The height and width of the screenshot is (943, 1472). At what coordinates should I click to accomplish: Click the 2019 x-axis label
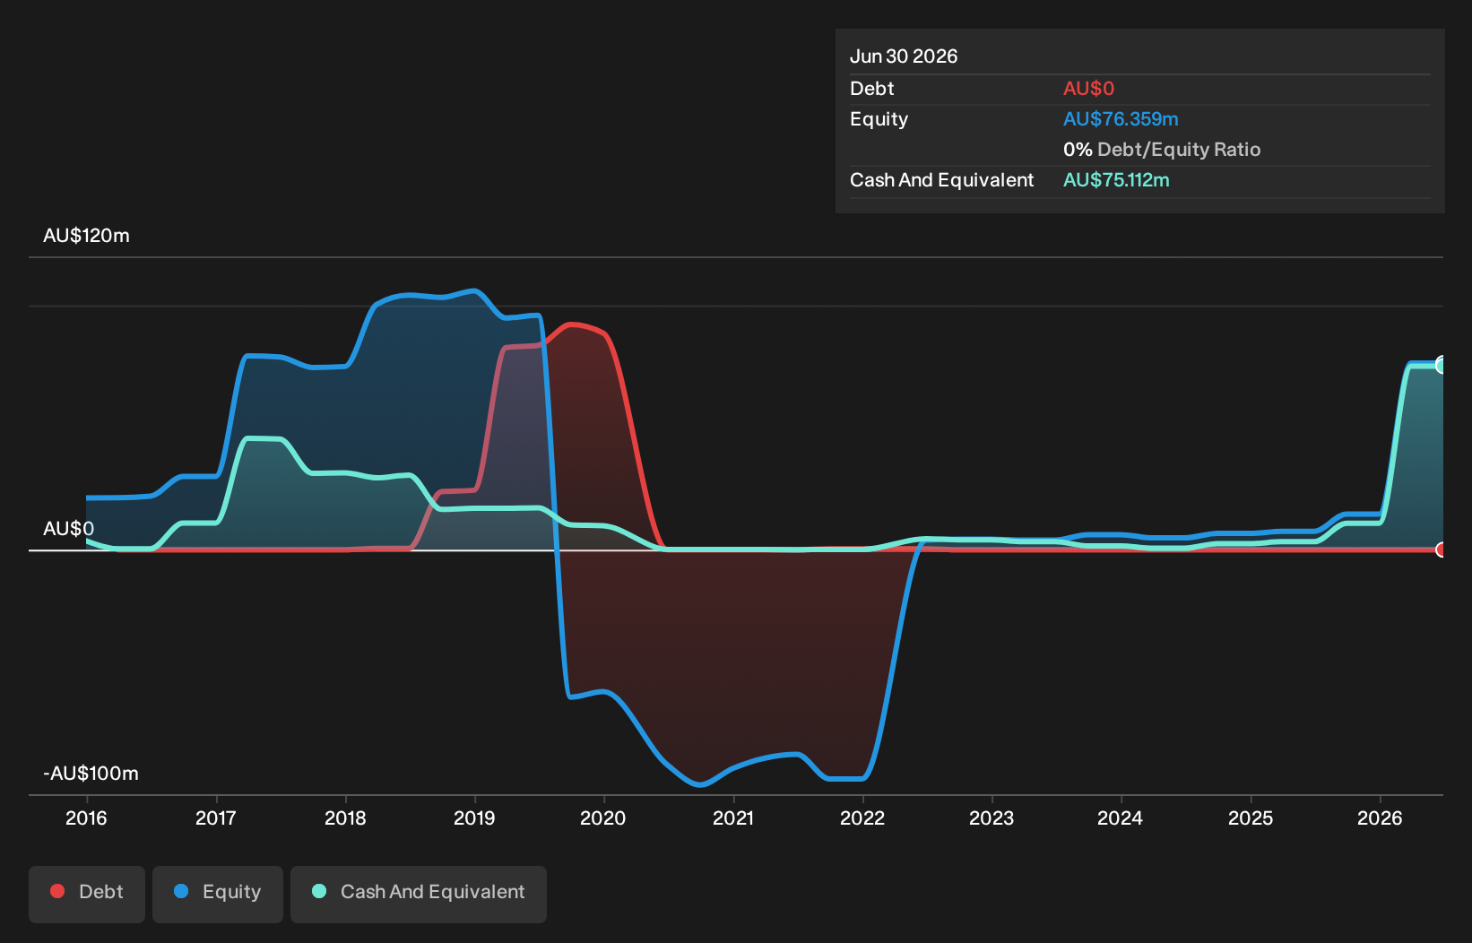coord(474,818)
